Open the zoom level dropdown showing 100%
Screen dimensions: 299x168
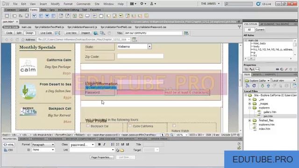tap(182, 135)
